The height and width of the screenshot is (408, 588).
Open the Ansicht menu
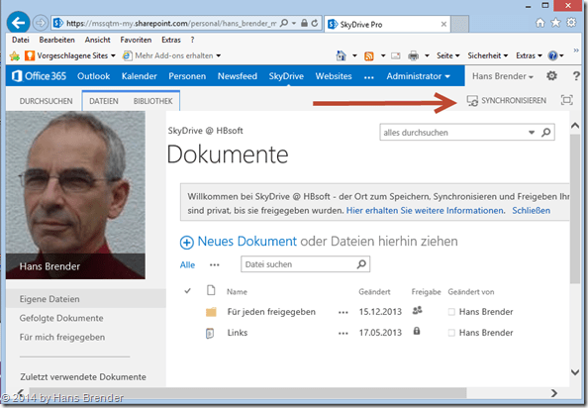pos(97,40)
